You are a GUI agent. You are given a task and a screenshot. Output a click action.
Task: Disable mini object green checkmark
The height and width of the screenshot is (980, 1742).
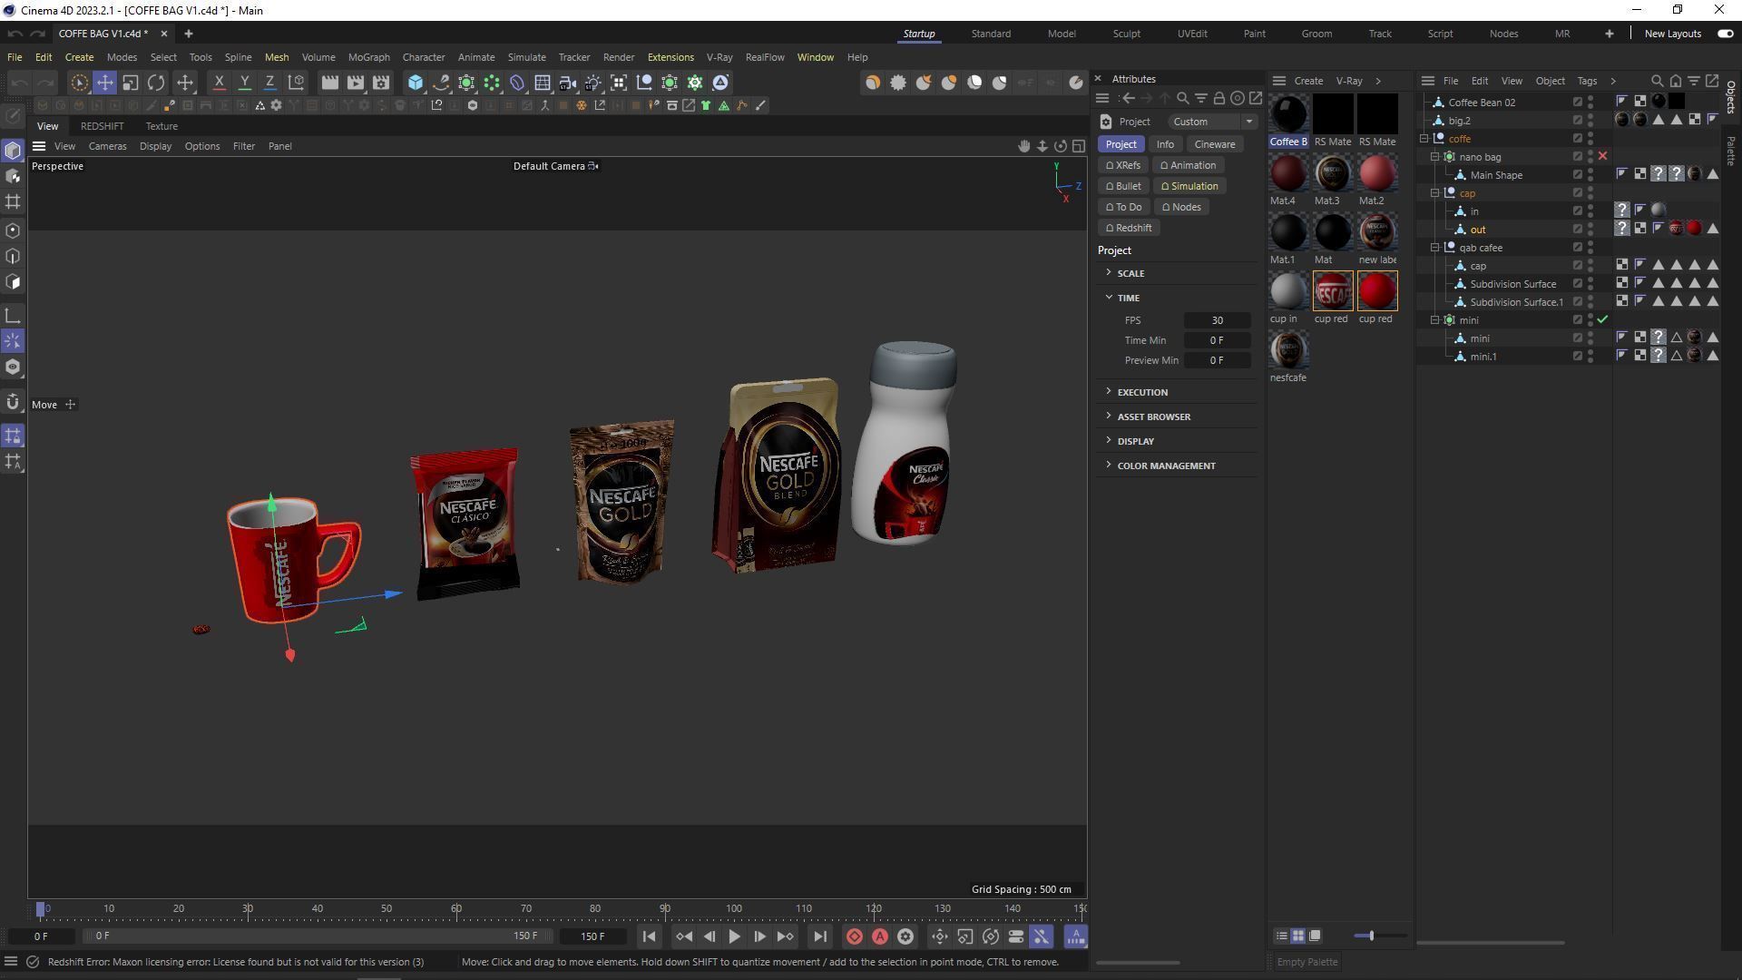[1602, 319]
